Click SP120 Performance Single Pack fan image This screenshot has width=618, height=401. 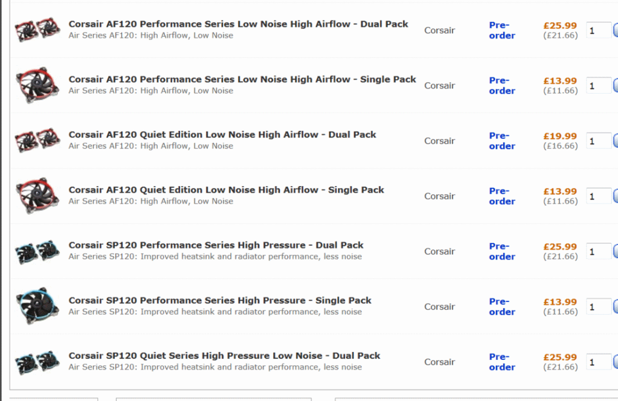(x=37, y=306)
